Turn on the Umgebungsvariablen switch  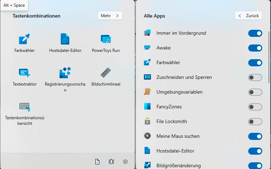click(x=255, y=92)
